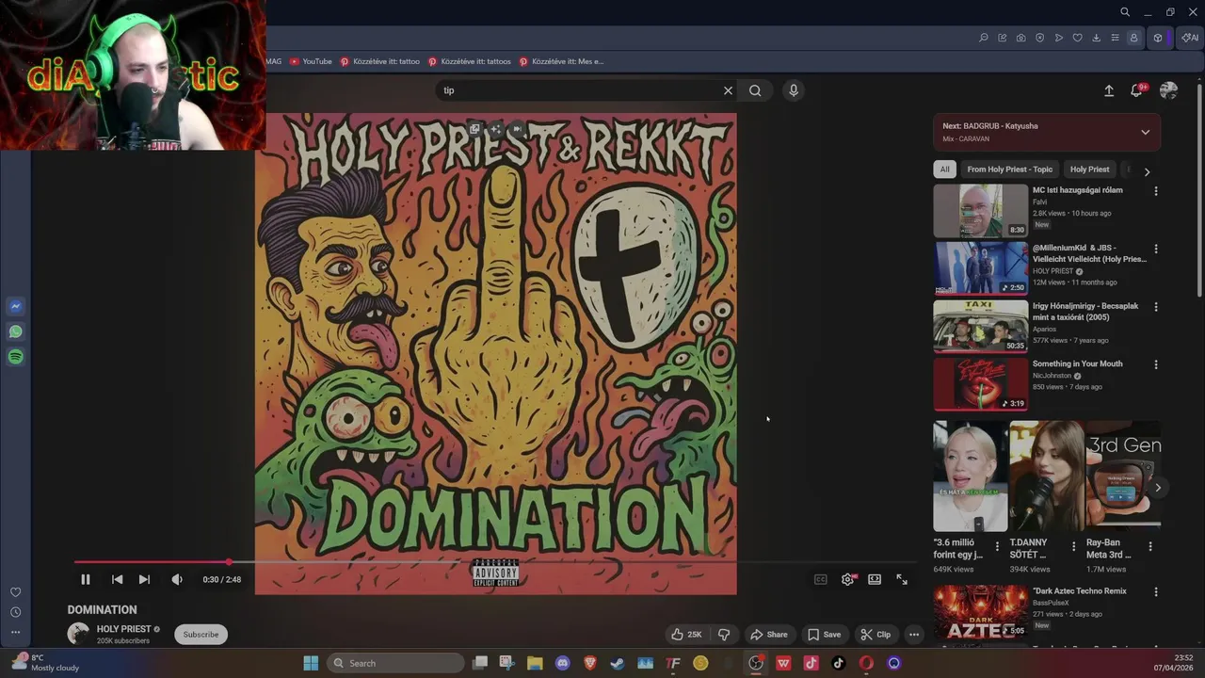Open sidebar heart bookmarks icon
The height and width of the screenshot is (678, 1205).
[x=15, y=592]
